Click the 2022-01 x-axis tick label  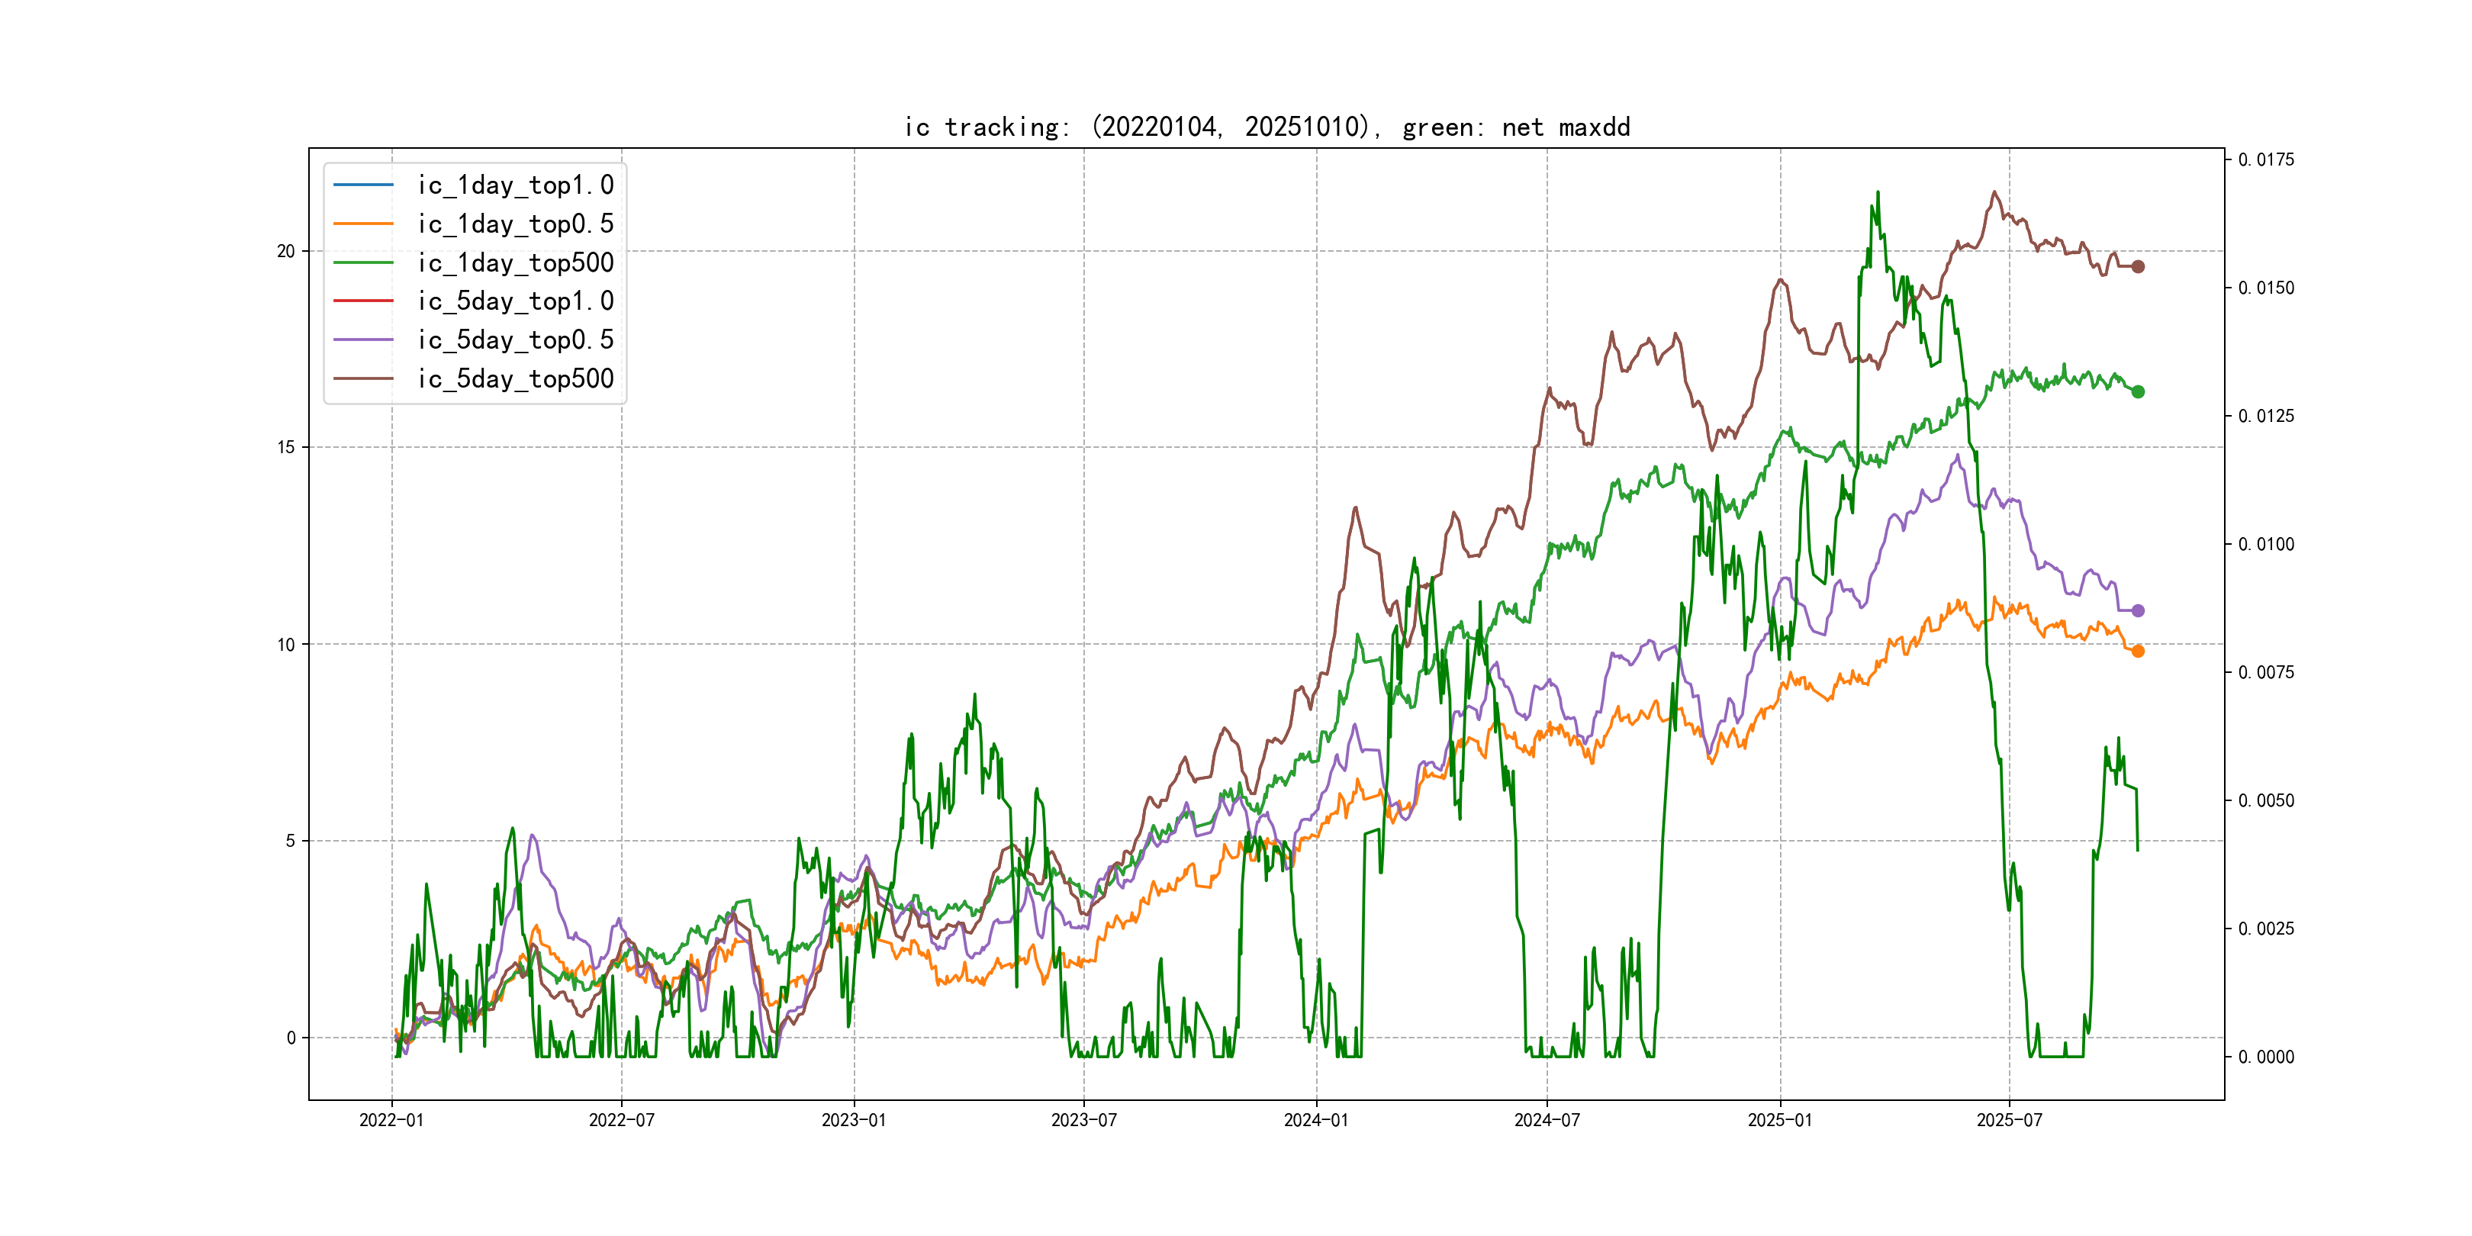pyautogui.click(x=391, y=1120)
